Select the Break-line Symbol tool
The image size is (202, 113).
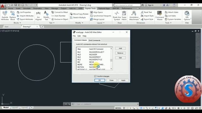(117, 16)
